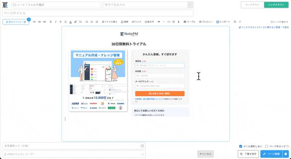Insert a bulleted list
The width and height of the screenshot is (291, 159).
[87, 22]
